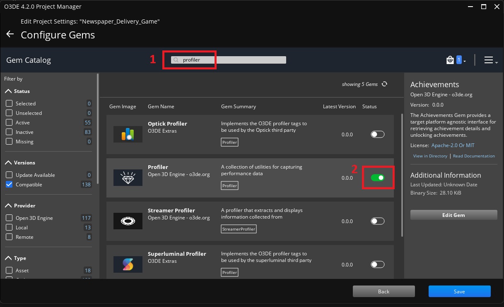Click the Profiler tag on Optick Profiler

point(230,142)
